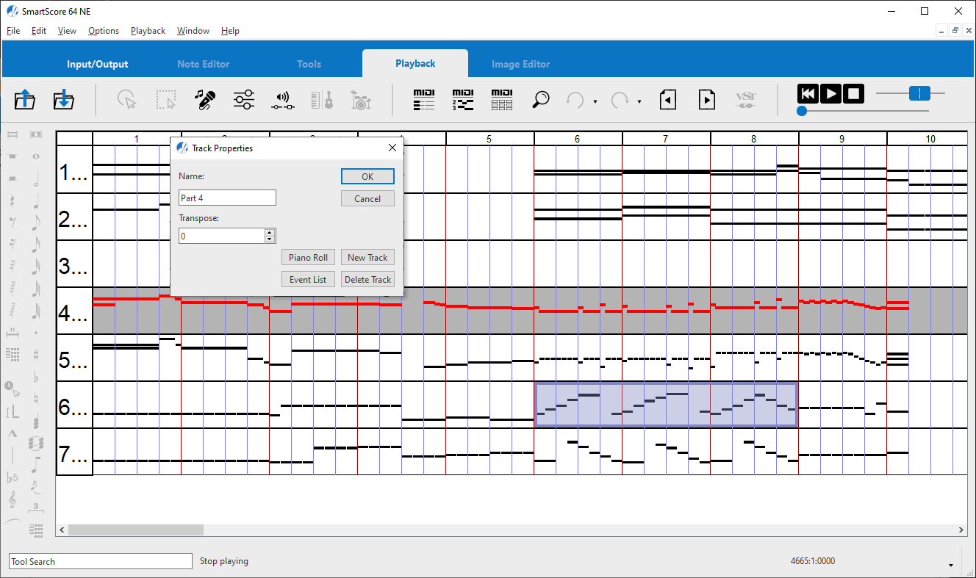
Task: Open the Window menu
Action: click(x=193, y=31)
